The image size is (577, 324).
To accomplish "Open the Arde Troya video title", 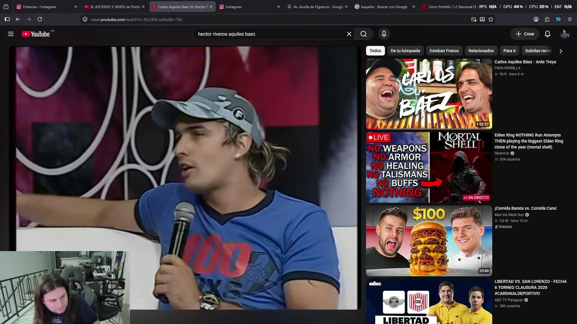I will [525, 62].
